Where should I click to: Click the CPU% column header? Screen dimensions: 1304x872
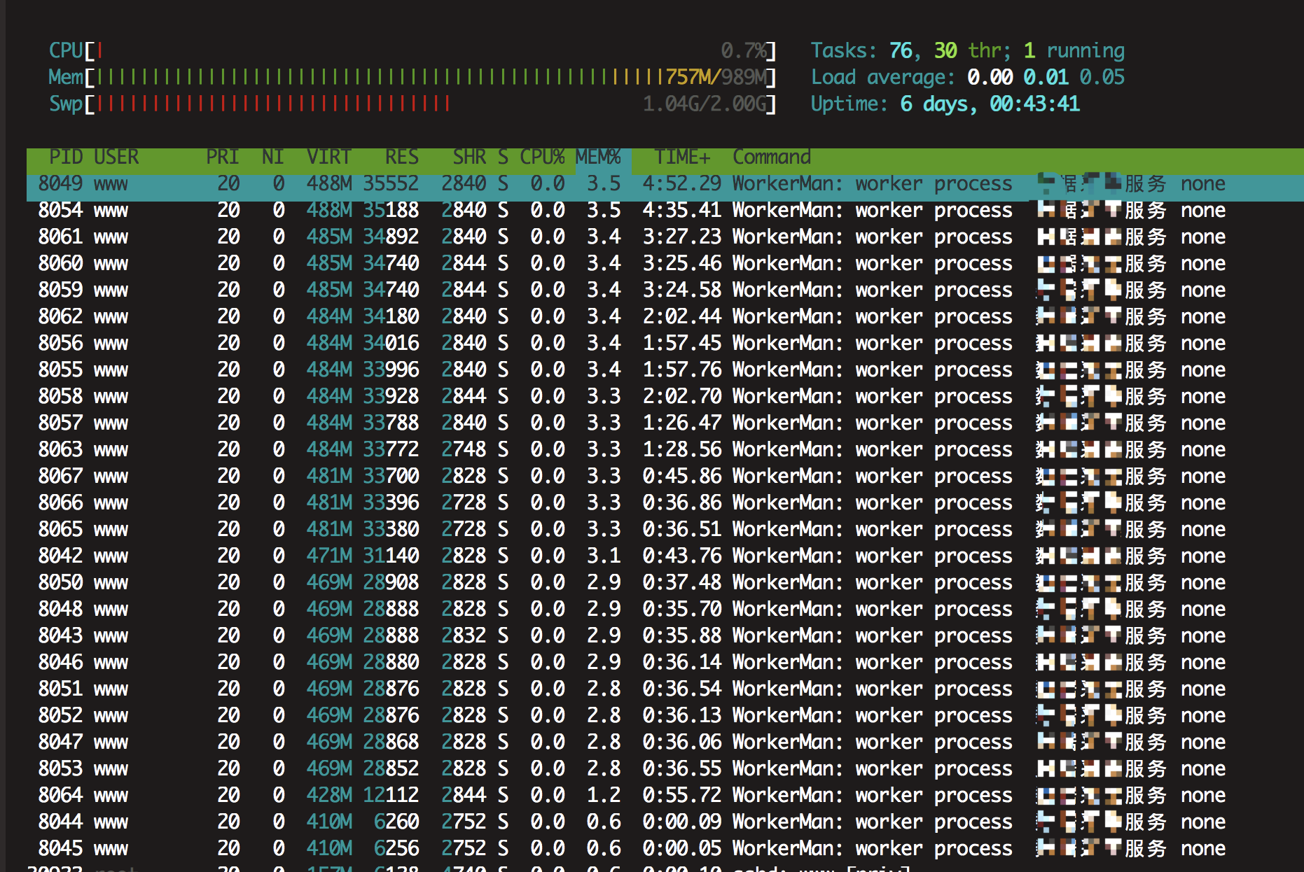click(x=542, y=157)
